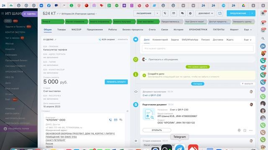Image resolution: width=268 pixels, height=150 pixels.
Task: Open Telegram in the dock
Action: coord(180,147)
